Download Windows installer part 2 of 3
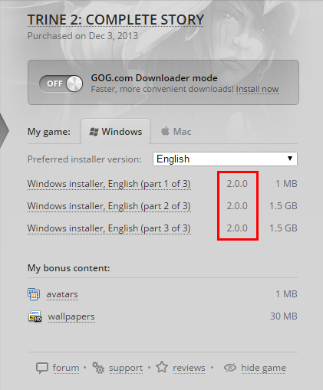Screen dimensions: 323x390 [x=109, y=206]
